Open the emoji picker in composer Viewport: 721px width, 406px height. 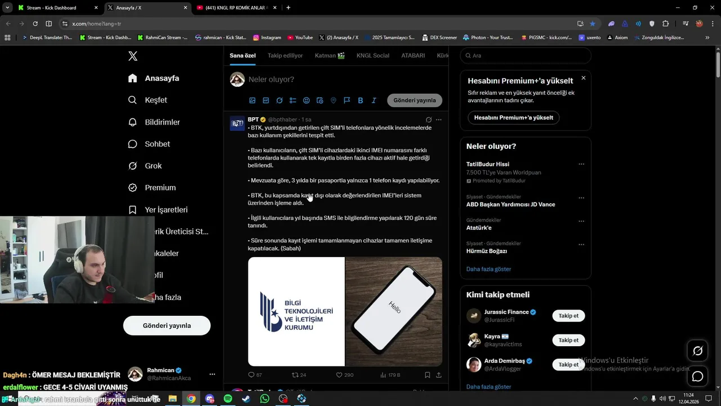point(306,100)
